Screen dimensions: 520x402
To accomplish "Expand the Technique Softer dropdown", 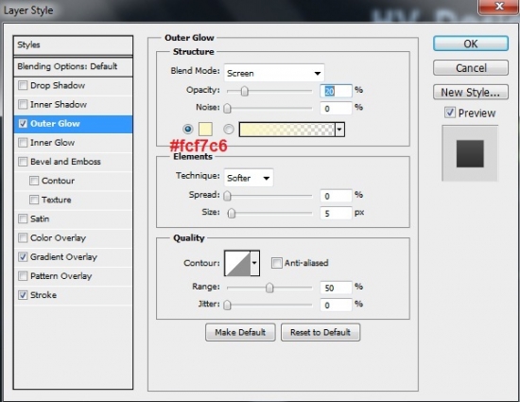I will click(x=249, y=178).
